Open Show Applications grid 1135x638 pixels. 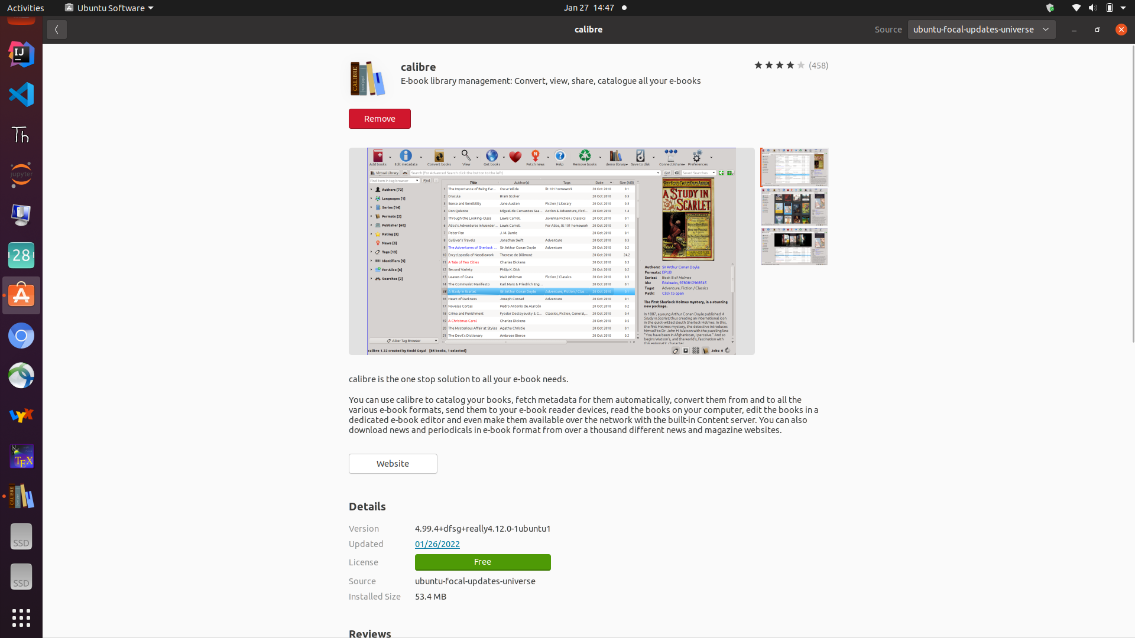21,618
